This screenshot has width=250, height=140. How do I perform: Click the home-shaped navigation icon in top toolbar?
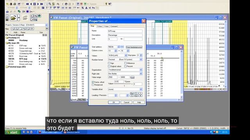(66, 4)
